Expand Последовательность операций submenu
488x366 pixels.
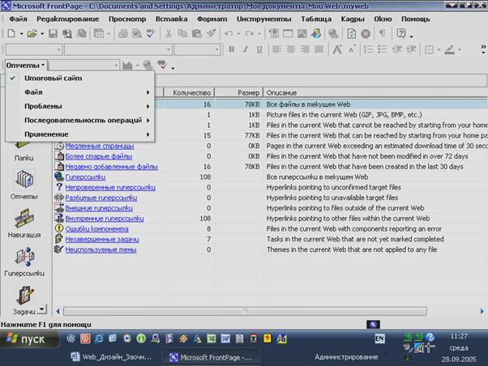(80, 120)
